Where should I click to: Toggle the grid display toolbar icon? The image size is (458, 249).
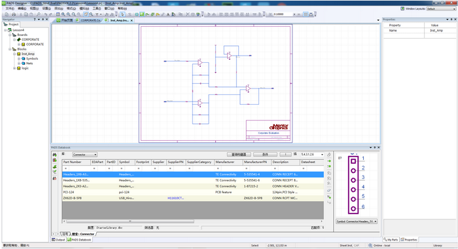pos(306,14)
